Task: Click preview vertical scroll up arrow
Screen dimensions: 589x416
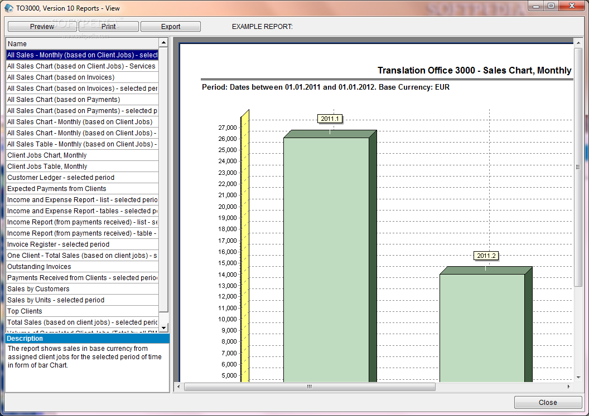Action: (x=578, y=43)
